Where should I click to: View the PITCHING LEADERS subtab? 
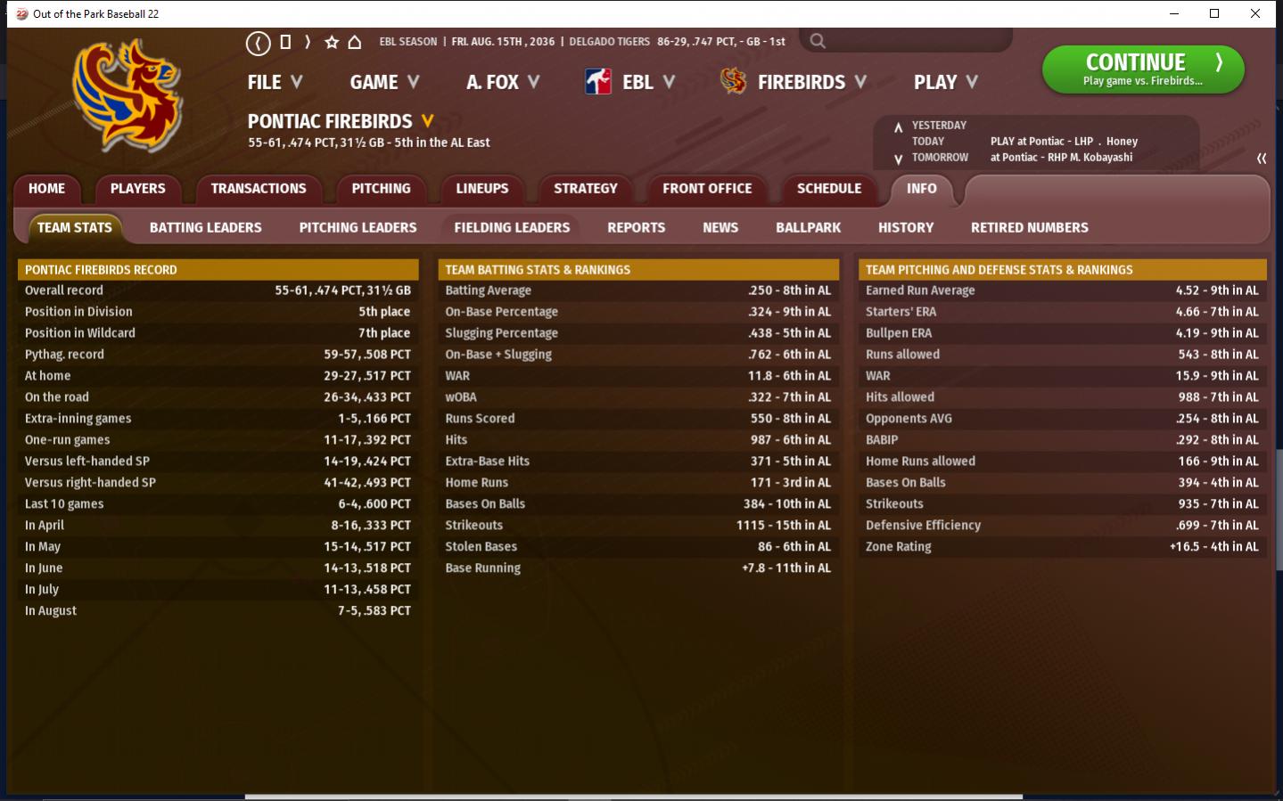tap(358, 228)
